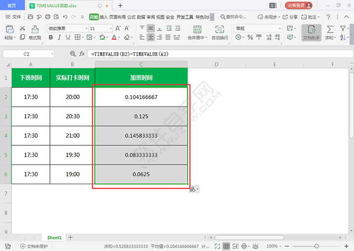
Task: Click the zoom slider in status bar
Action: [316, 246]
